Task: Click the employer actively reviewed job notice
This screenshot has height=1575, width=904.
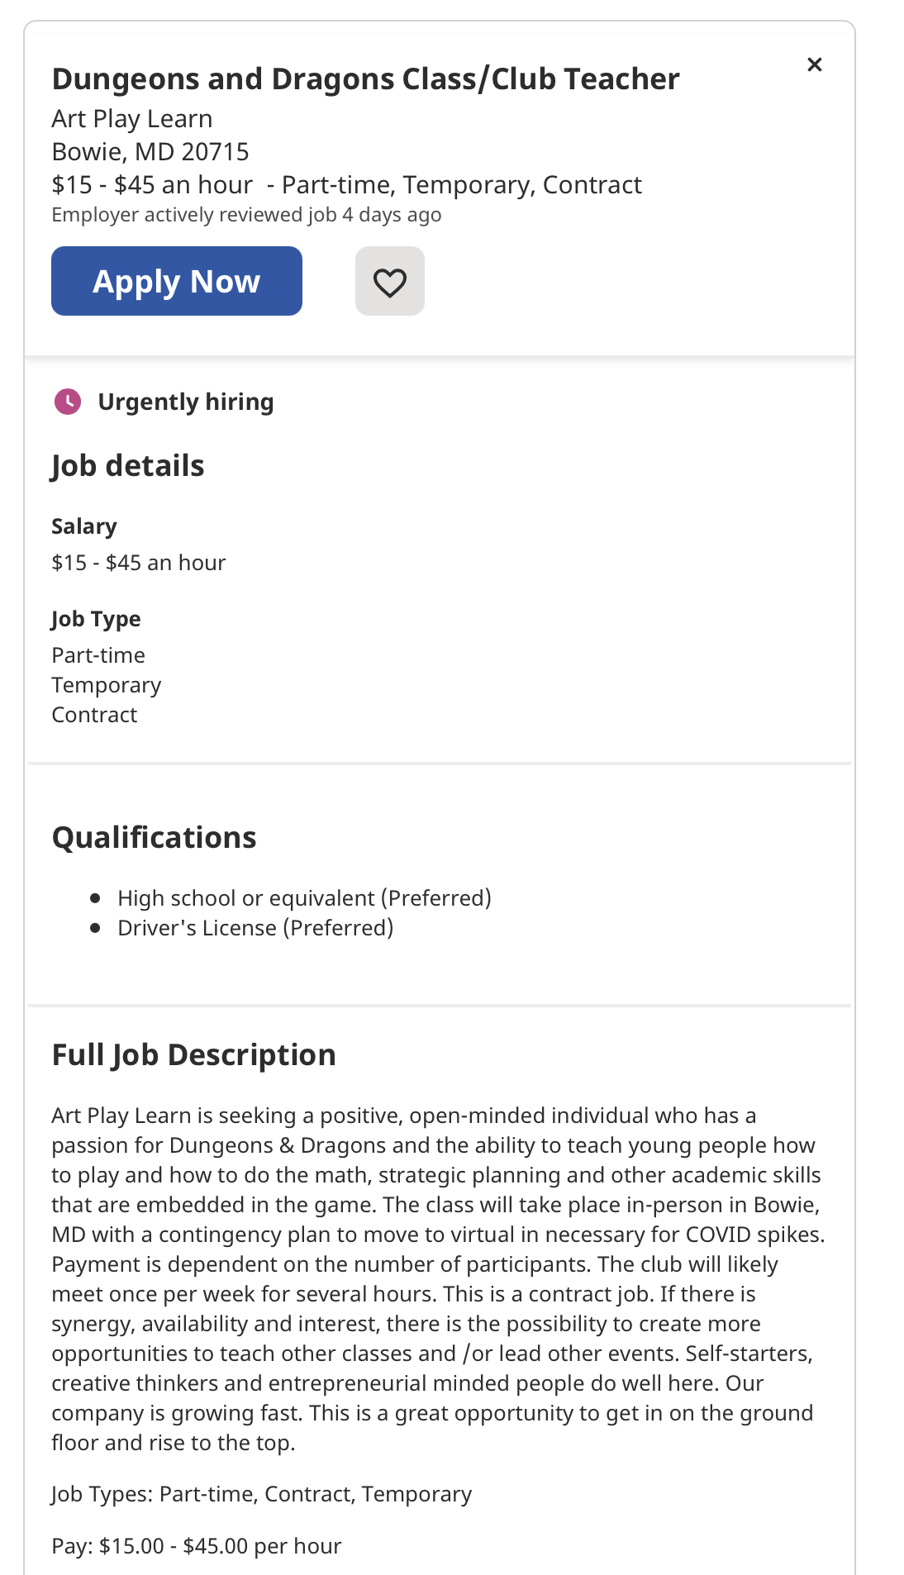Action: tap(246, 215)
